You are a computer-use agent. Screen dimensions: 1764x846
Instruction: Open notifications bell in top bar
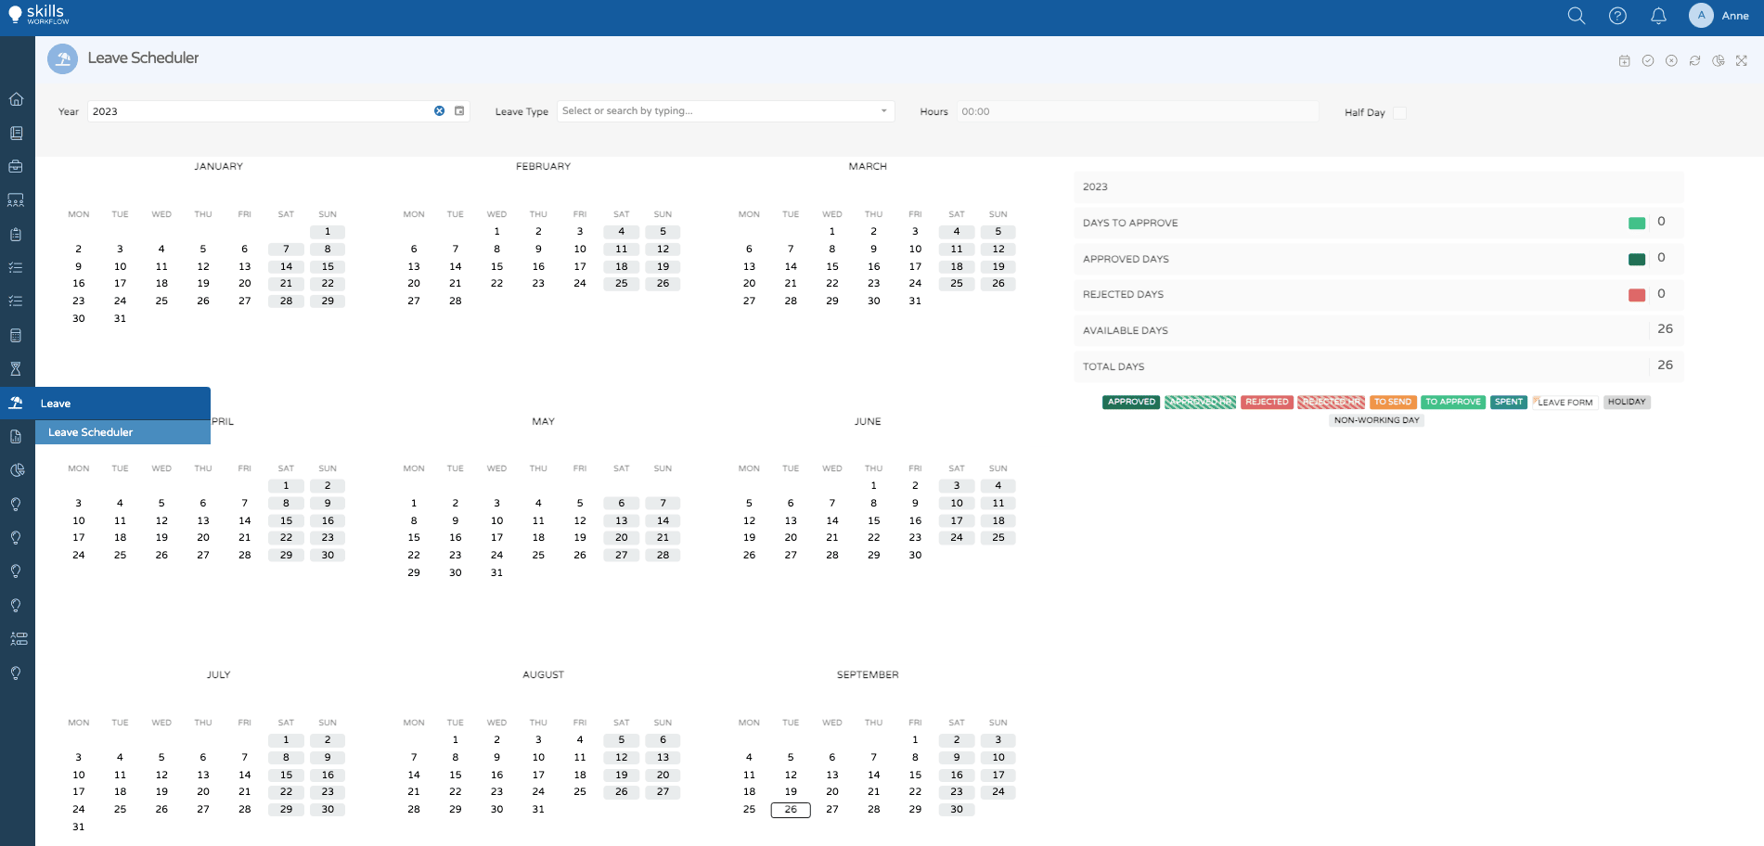tap(1658, 16)
